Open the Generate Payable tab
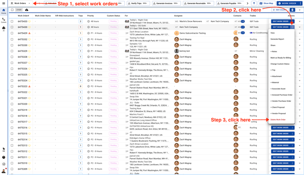The image size is (304, 175). click(230, 3)
